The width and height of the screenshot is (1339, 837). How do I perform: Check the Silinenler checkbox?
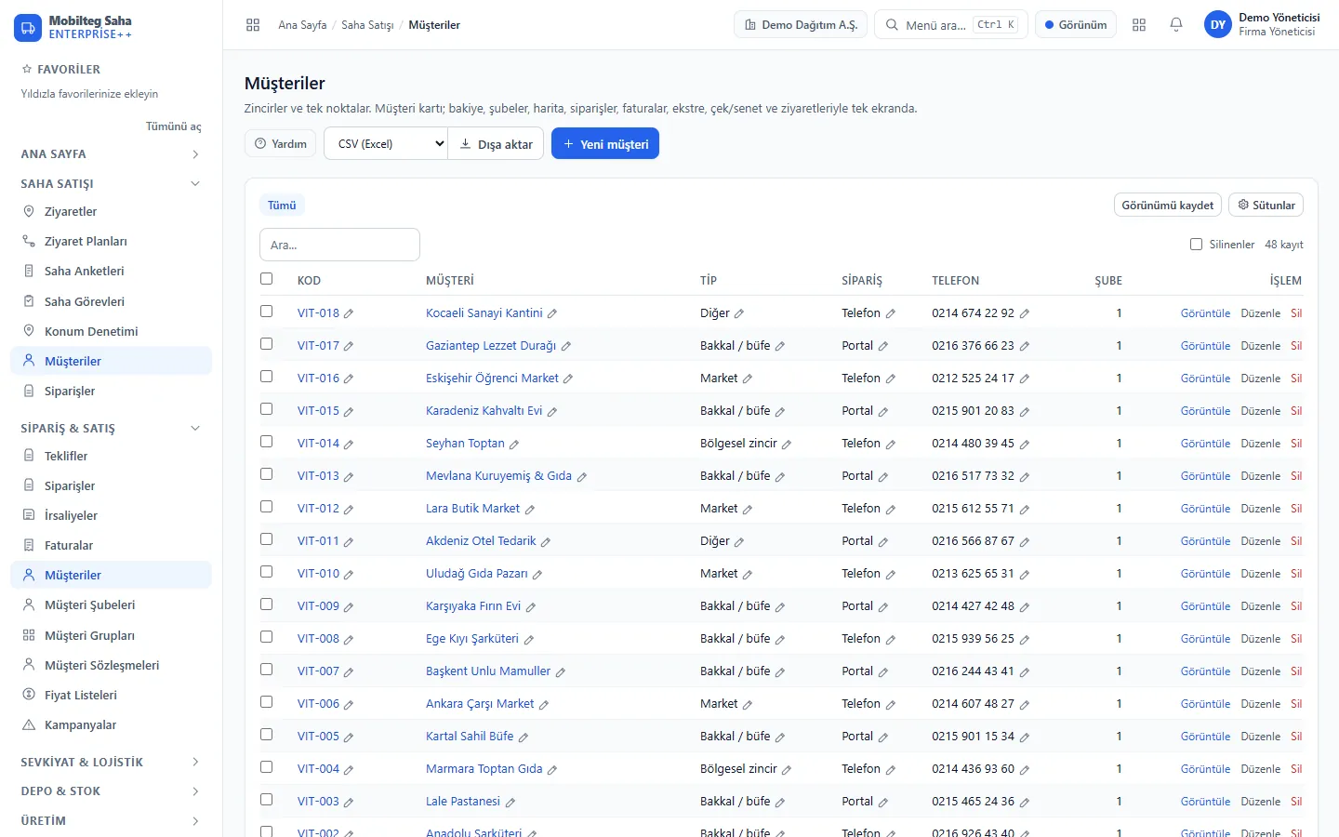1197,245
